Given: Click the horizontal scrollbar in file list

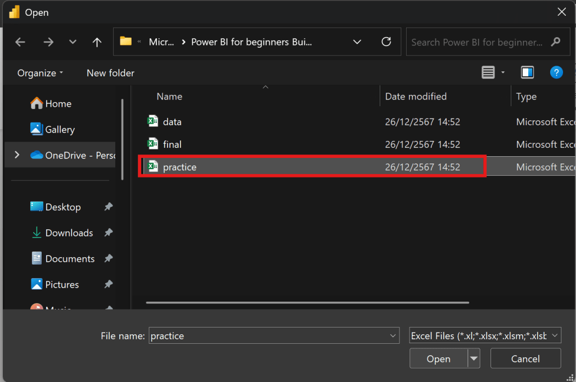Looking at the screenshot, I should point(307,302).
